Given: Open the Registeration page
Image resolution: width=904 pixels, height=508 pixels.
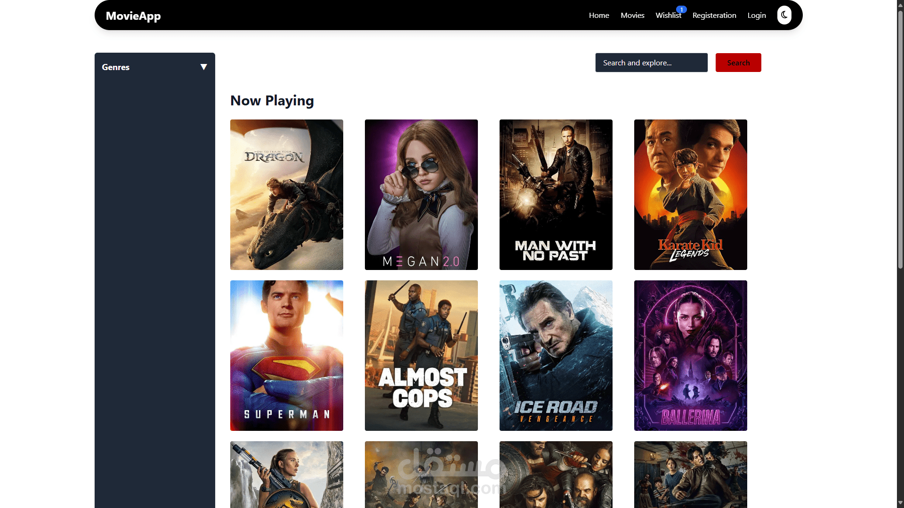Looking at the screenshot, I should pos(714,16).
